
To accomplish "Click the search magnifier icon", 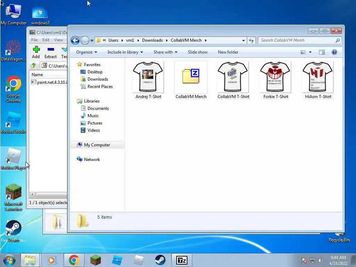I will pyautogui.click(x=338, y=40).
